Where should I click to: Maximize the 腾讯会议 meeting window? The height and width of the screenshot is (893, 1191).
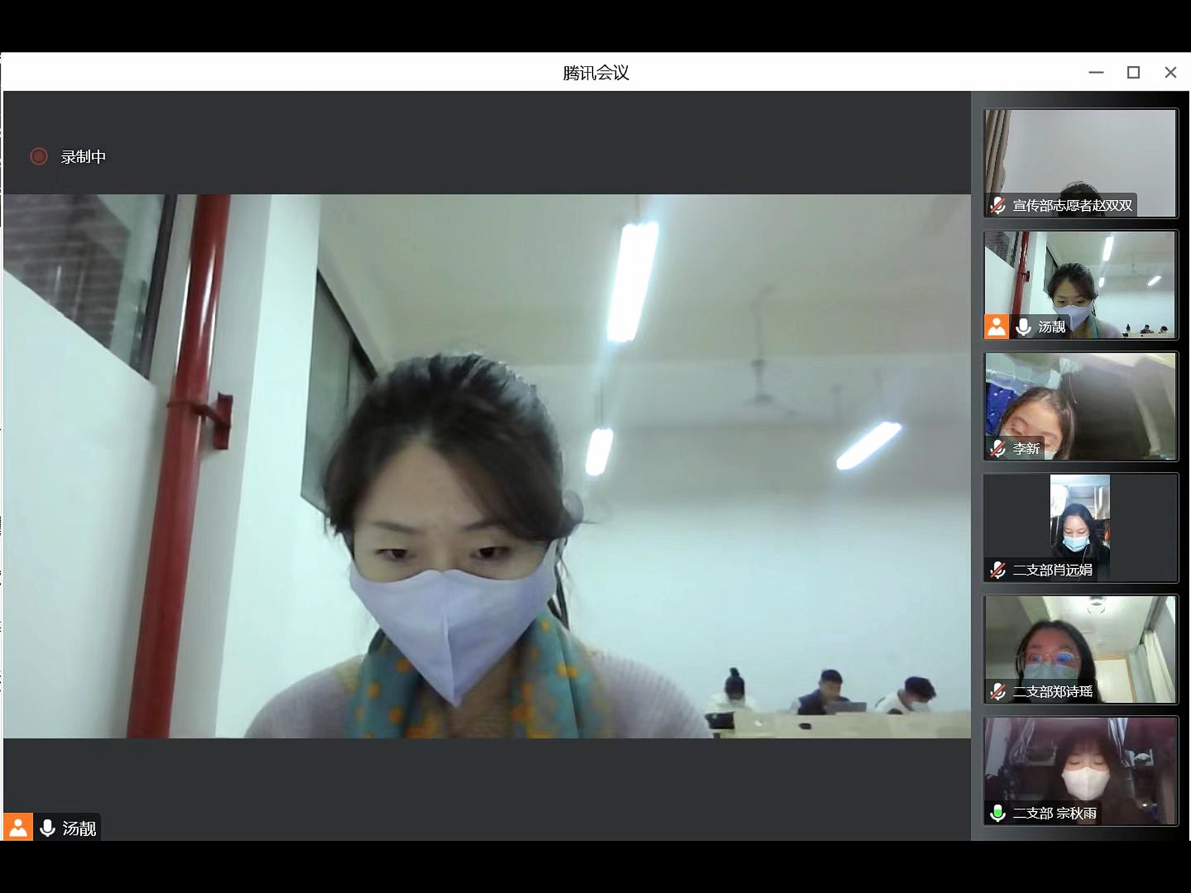(x=1133, y=73)
